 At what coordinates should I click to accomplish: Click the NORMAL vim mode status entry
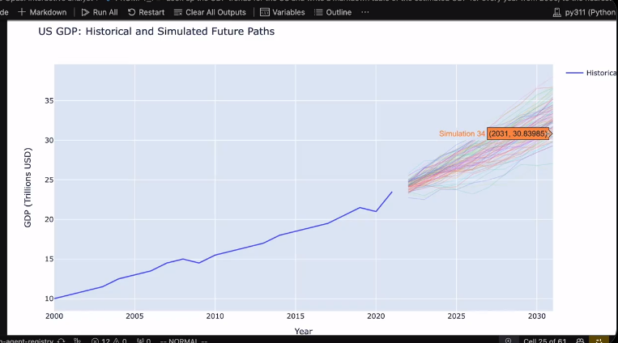tap(184, 341)
